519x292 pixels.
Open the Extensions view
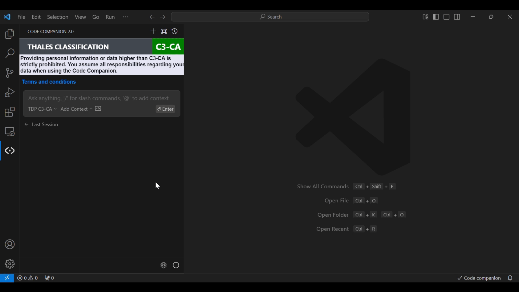[x=10, y=112]
